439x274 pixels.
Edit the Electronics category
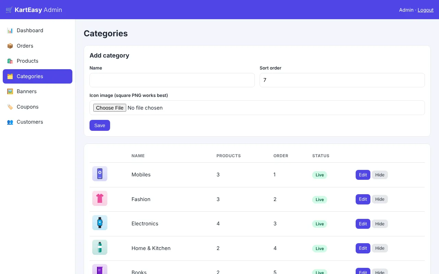click(363, 224)
